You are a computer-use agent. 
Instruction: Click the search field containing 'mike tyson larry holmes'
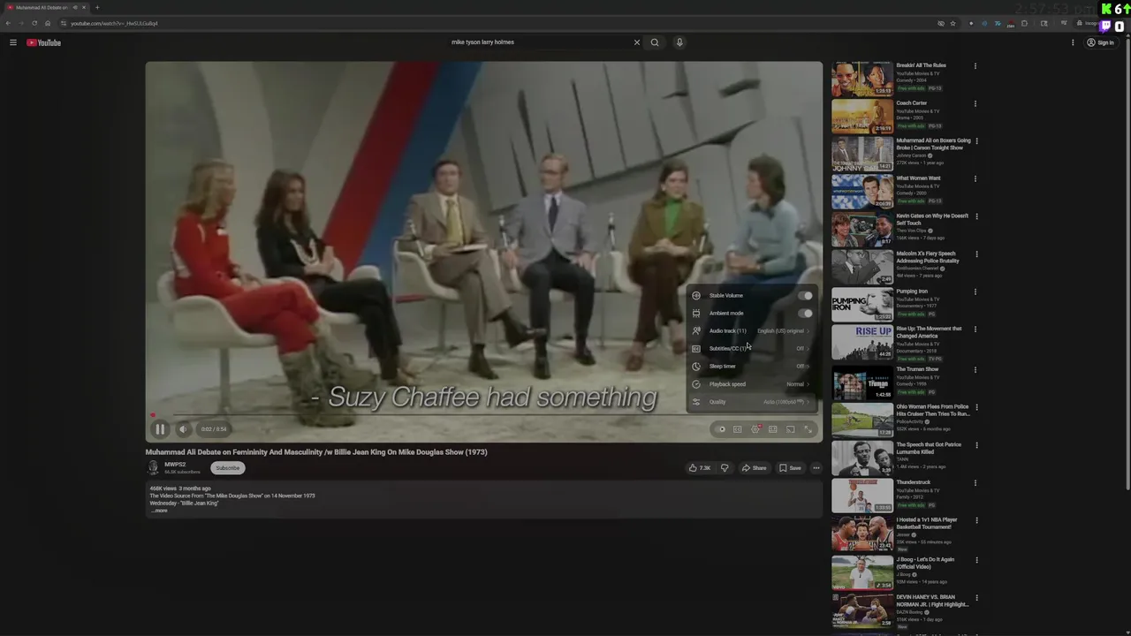tap(539, 42)
